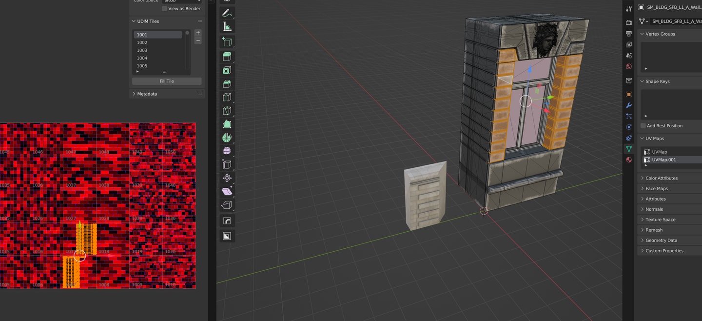This screenshot has height=321, width=702.
Task: Expand the Metadata panel
Action: coord(147,94)
